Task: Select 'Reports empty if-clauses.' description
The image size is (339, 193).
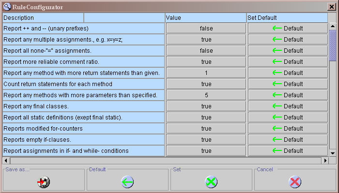Action: click(x=37, y=140)
